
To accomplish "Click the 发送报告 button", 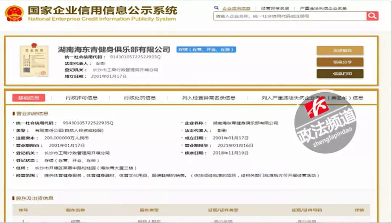I will (340, 50).
